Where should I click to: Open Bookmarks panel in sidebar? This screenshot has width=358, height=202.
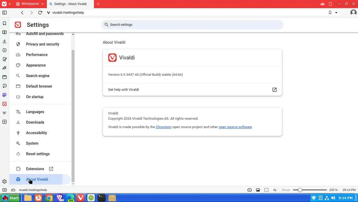4,23
